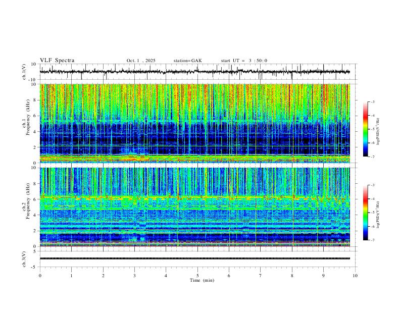
Task: Click the ch.1 PSD color scale bar
Action: coord(365,129)
